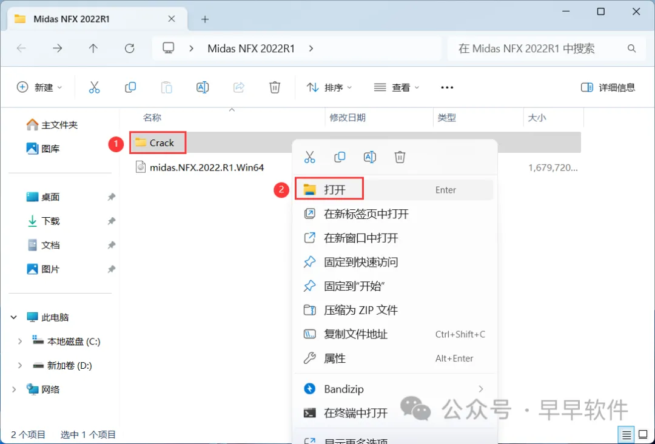Refresh the current folder view

coord(130,49)
